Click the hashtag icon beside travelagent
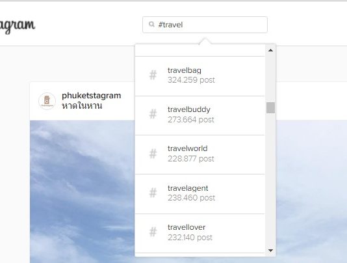Image resolution: width=347 pixels, height=263 pixels. pos(153,193)
